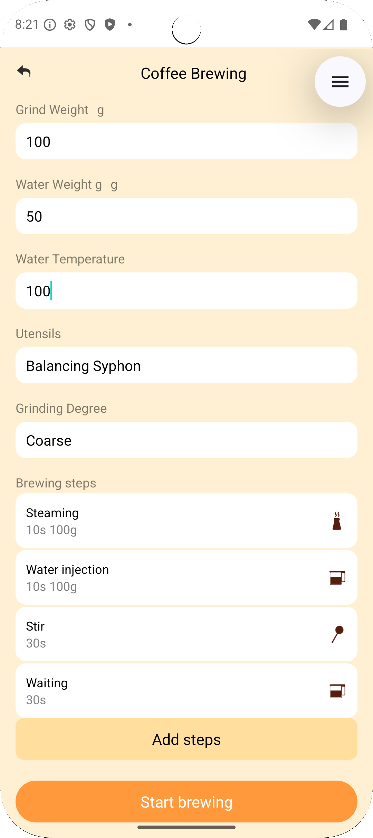Screen dimensions: 373x838
Task: Tap the Steaming kettle icon
Action: pos(337,521)
